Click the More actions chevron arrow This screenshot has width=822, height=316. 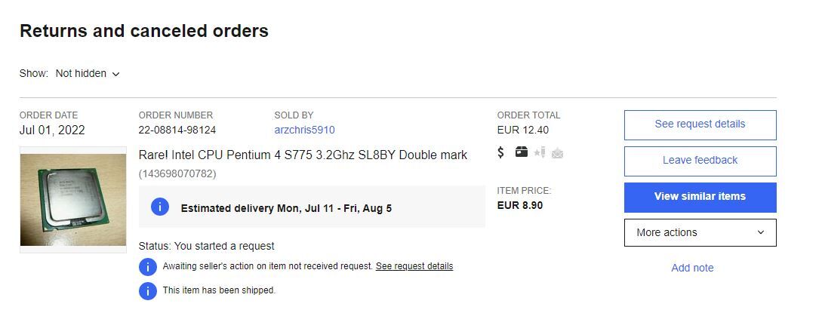pos(760,232)
